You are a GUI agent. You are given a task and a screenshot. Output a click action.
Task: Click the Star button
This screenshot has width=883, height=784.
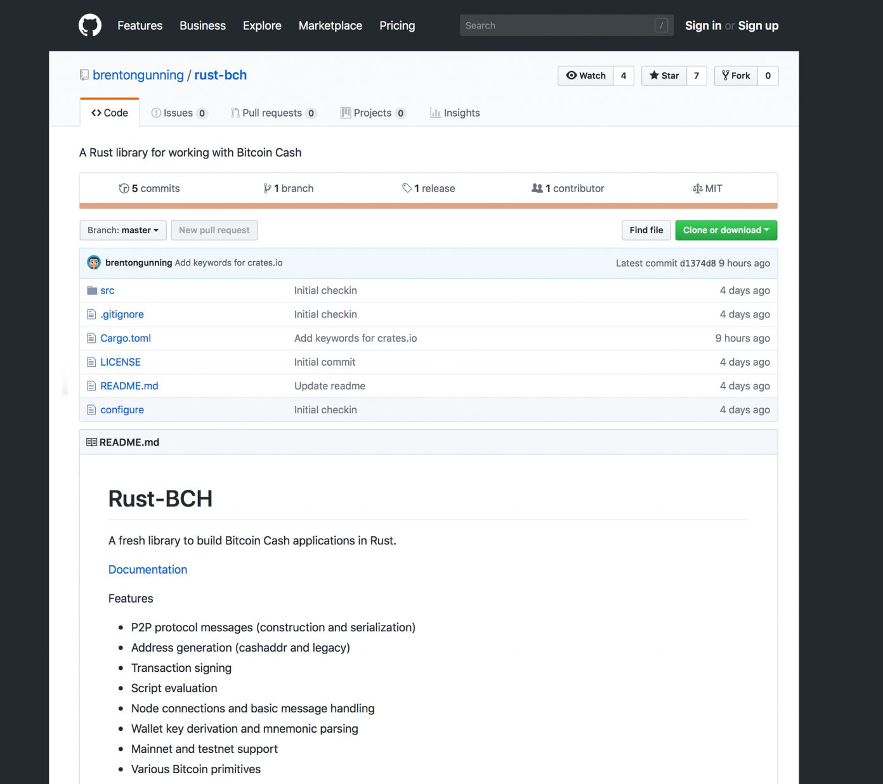point(664,75)
